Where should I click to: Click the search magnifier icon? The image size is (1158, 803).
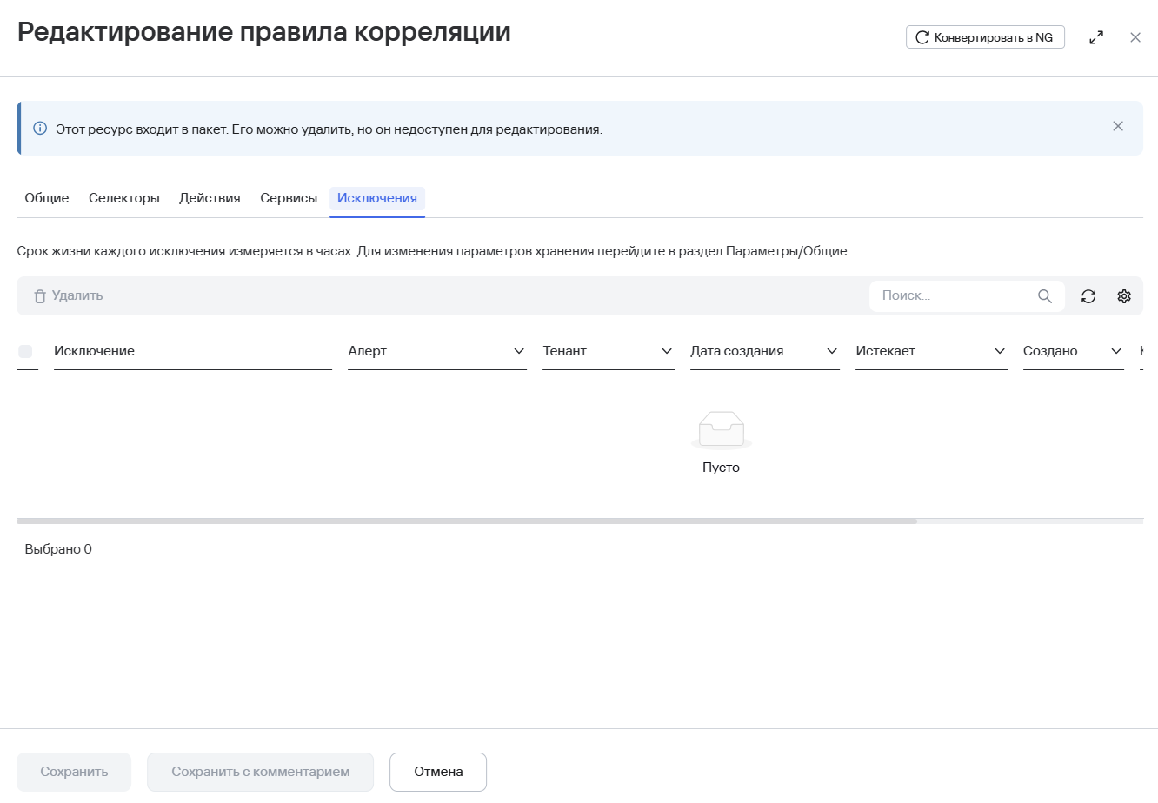point(1045,296)
